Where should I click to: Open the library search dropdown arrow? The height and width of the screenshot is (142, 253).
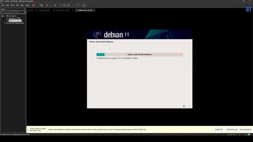(25, 12)
